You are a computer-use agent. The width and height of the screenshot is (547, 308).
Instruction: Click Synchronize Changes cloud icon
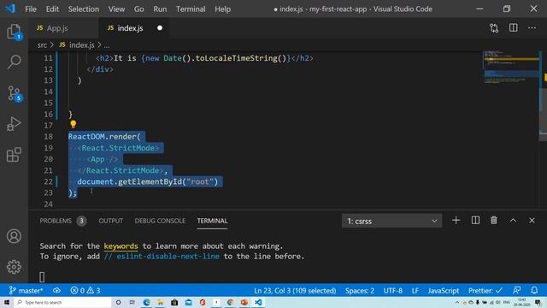(56, 291)
